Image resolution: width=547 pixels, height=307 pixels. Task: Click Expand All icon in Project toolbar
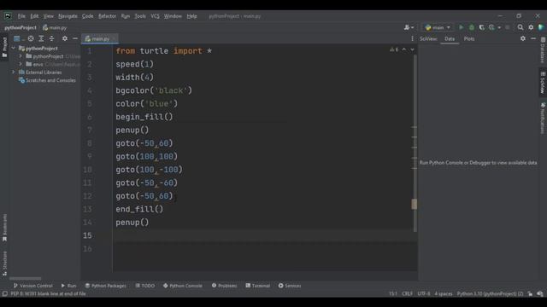point(41,38)
